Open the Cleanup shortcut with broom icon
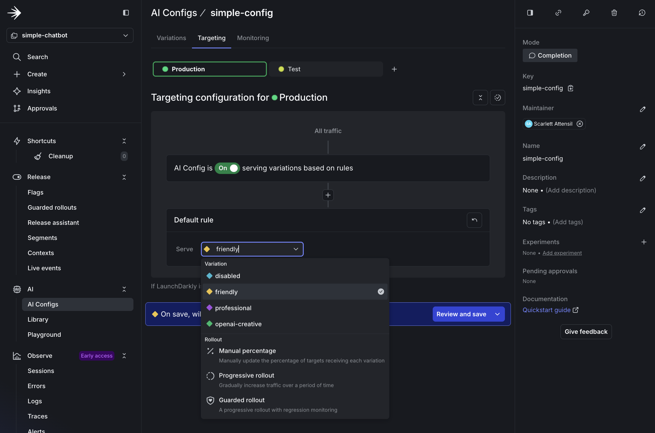 coord(38,156)
